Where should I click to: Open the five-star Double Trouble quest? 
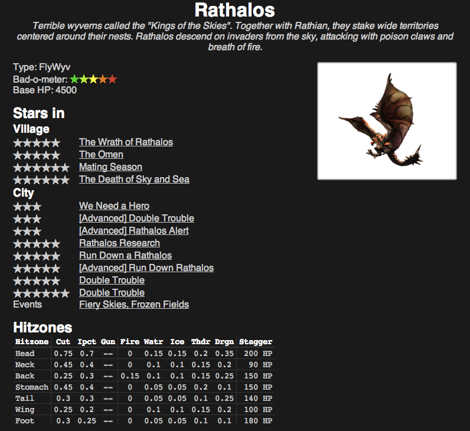(112, 280)
